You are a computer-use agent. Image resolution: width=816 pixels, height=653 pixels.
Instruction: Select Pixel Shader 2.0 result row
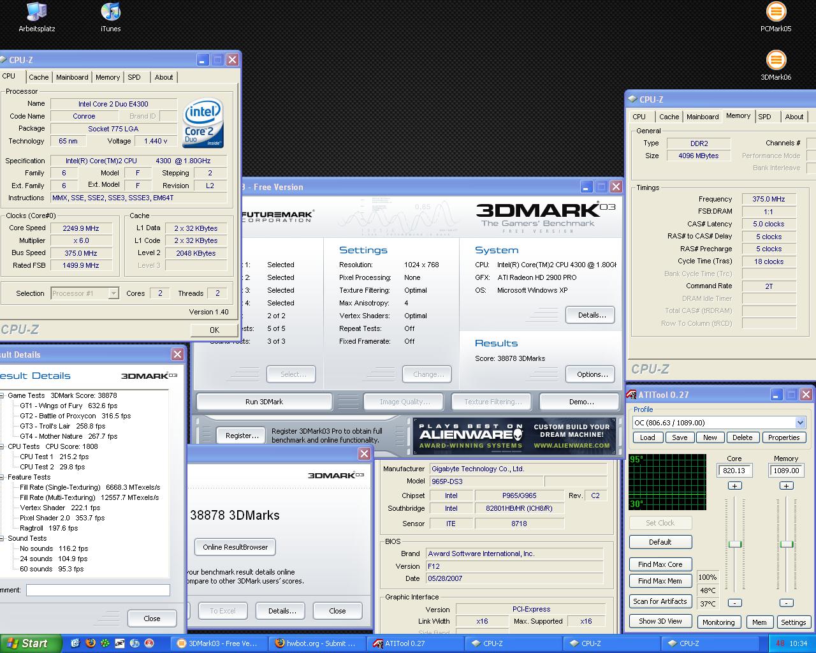(x=62, y=518)
